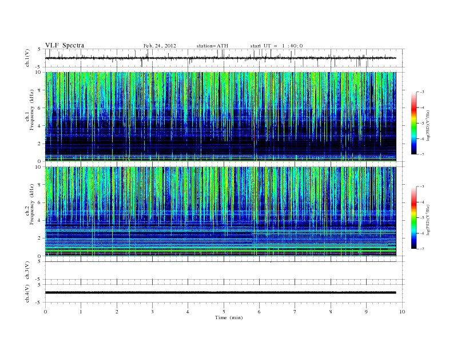Click time axis tick label "5"
This screenshot has height=350, width=453.
[224, 312]
